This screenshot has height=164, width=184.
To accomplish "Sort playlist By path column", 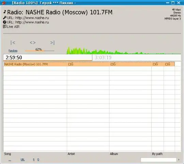I will pos(157,154).
